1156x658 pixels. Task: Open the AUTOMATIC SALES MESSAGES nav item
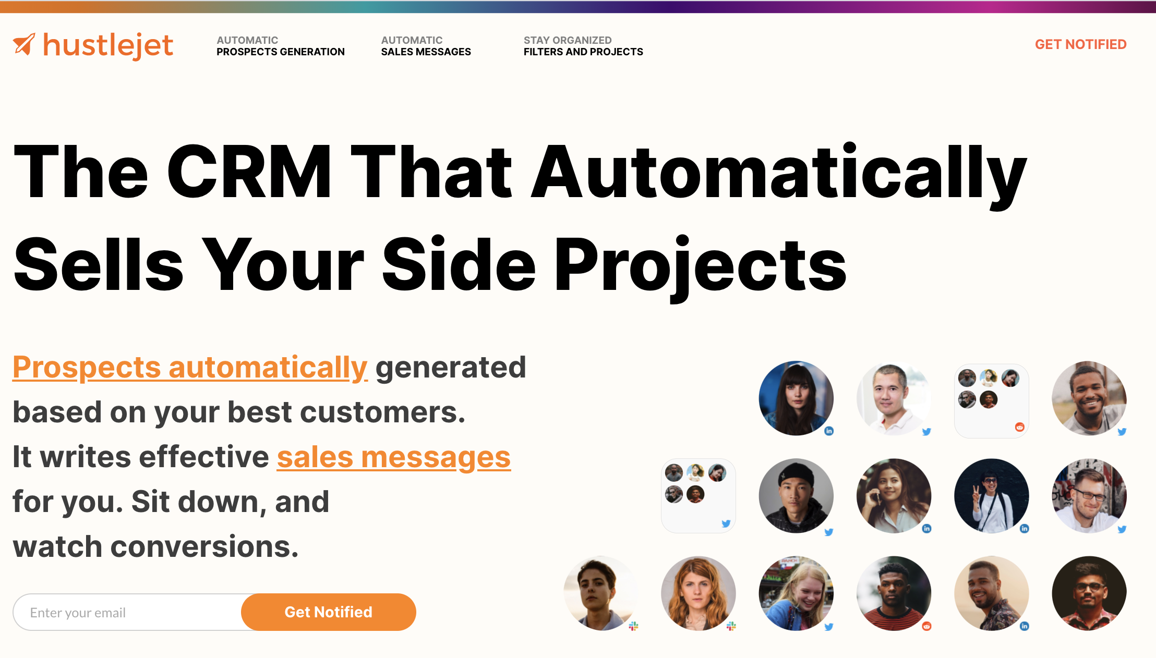click(426, 46)
